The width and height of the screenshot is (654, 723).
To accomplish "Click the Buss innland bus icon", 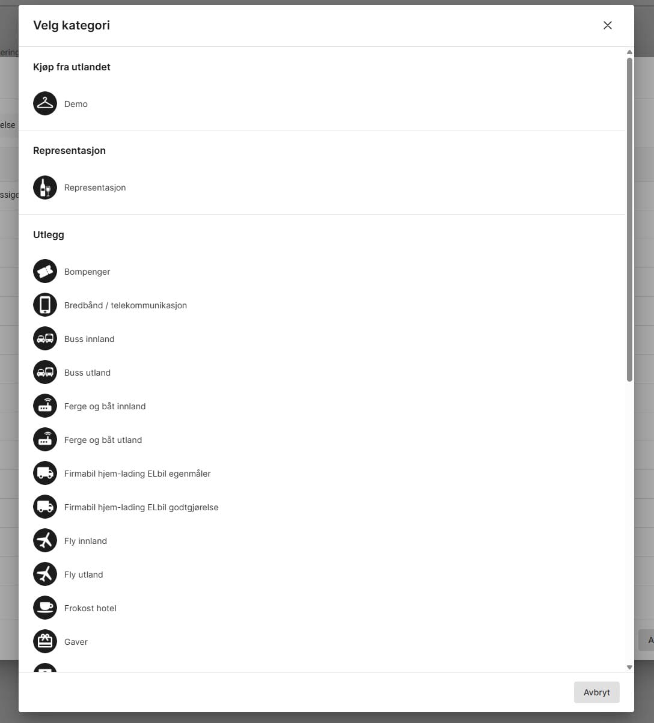I will tap(45, 339).
